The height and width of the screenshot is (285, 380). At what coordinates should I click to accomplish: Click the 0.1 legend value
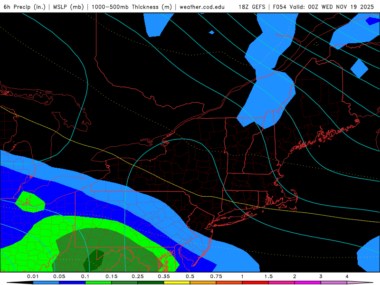(x=85, y=276)
